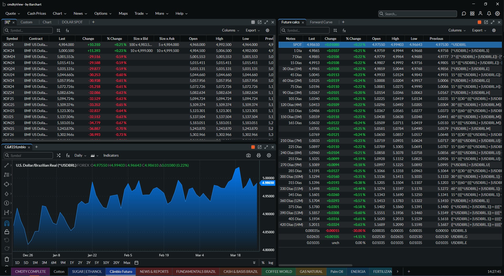The image size is (504, 276).
Task: Open the Quote menu dropdown
Action: [x=13, y=13]
